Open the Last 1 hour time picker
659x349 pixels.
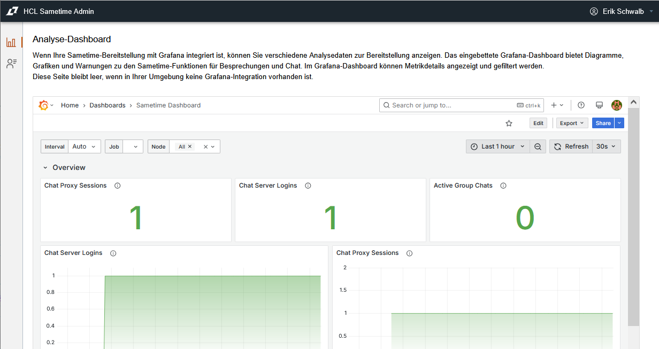tap(497, 146)
